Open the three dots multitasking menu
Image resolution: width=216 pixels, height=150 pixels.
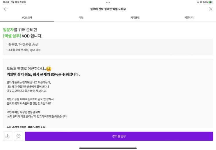108,2
